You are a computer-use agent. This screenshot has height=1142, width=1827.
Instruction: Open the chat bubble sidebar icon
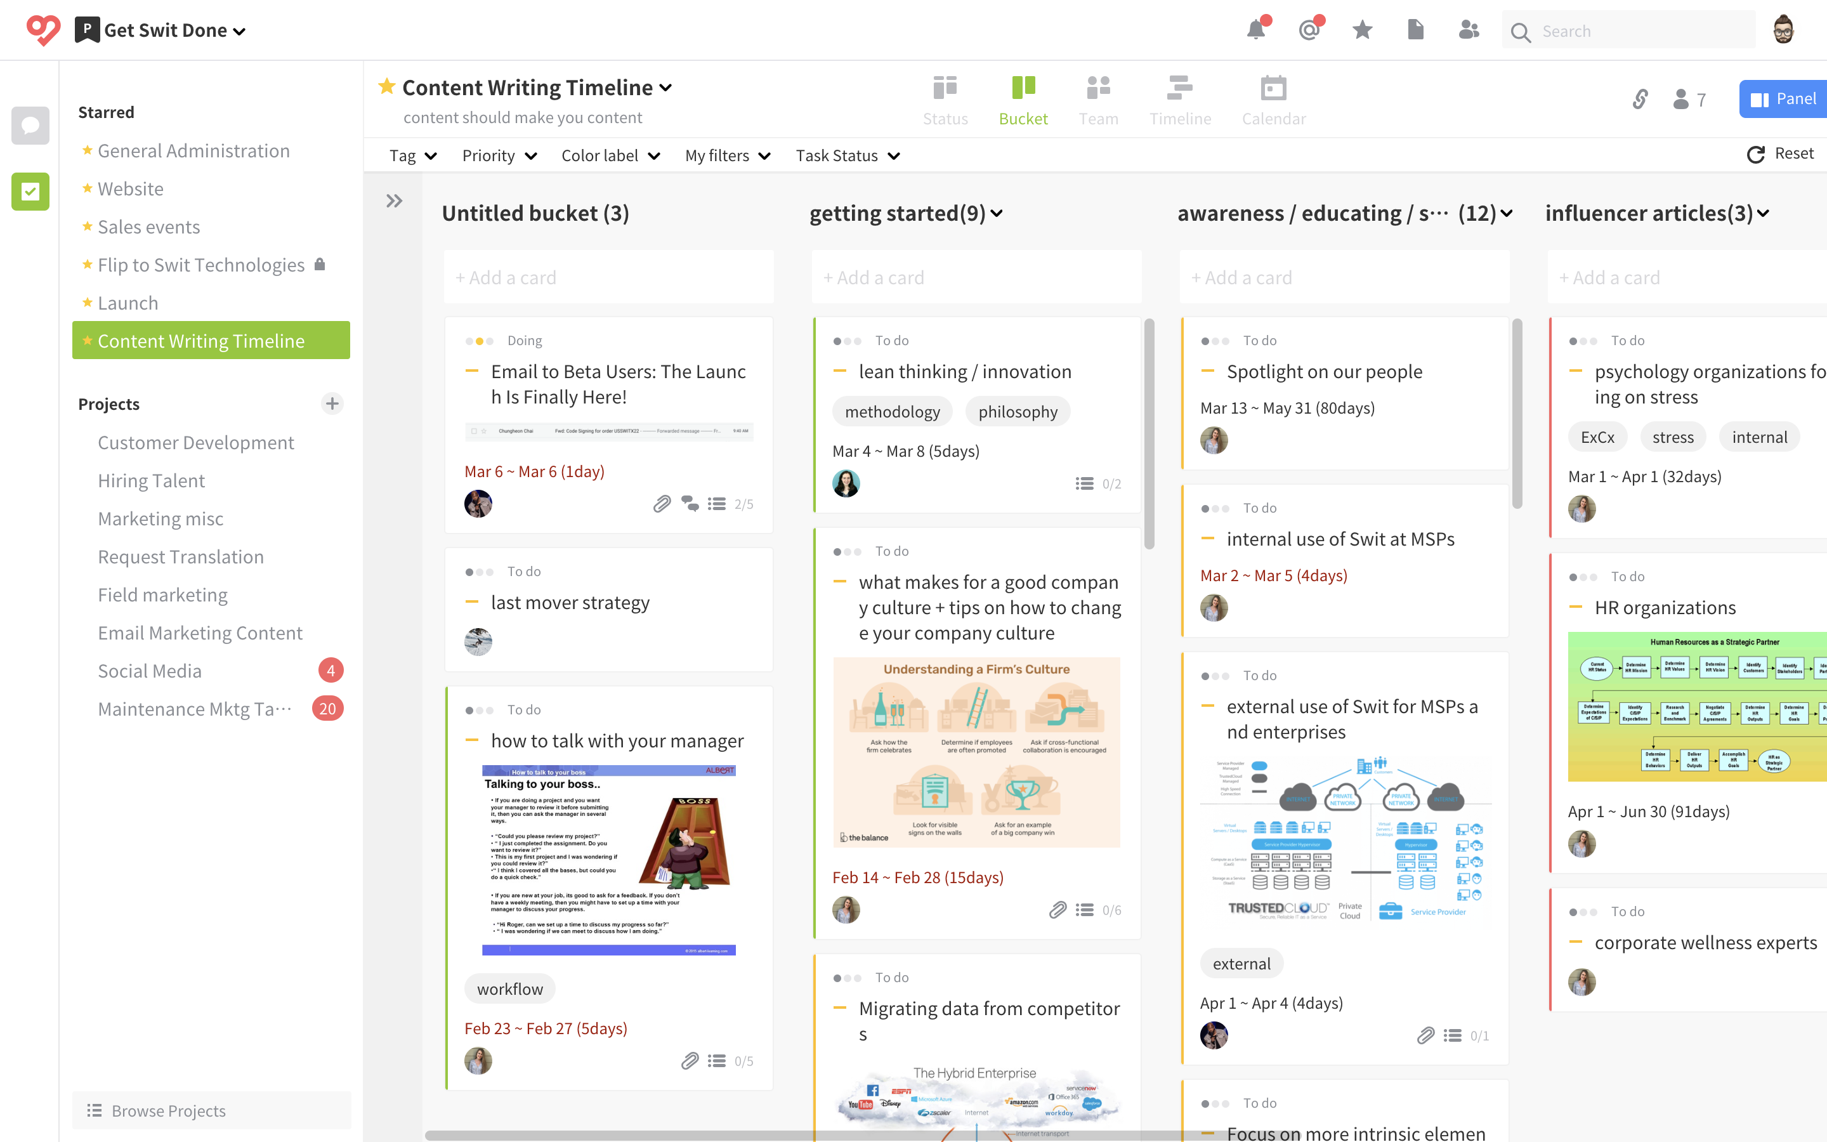pos(30,126)
